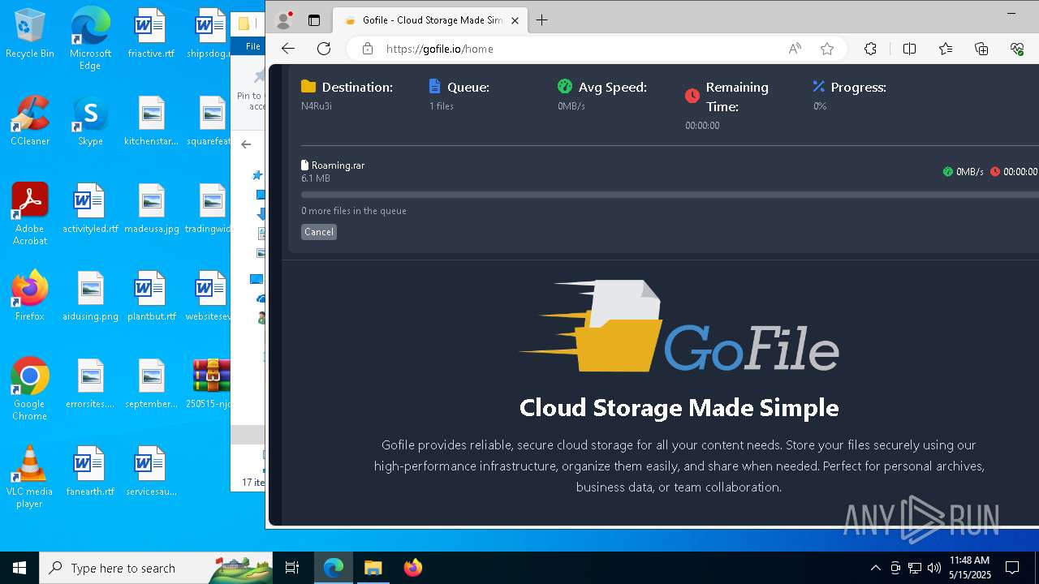Open Task View from taskbar
This screenshot has width=1039, height=584.
click(293, 568)
